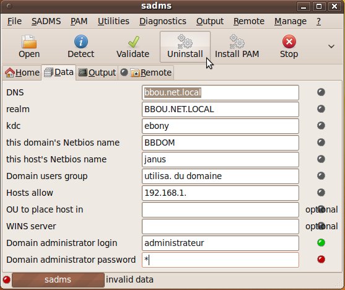345x290 pixels.
Task: Open the PAM menu
Action: tap(79, 21)
